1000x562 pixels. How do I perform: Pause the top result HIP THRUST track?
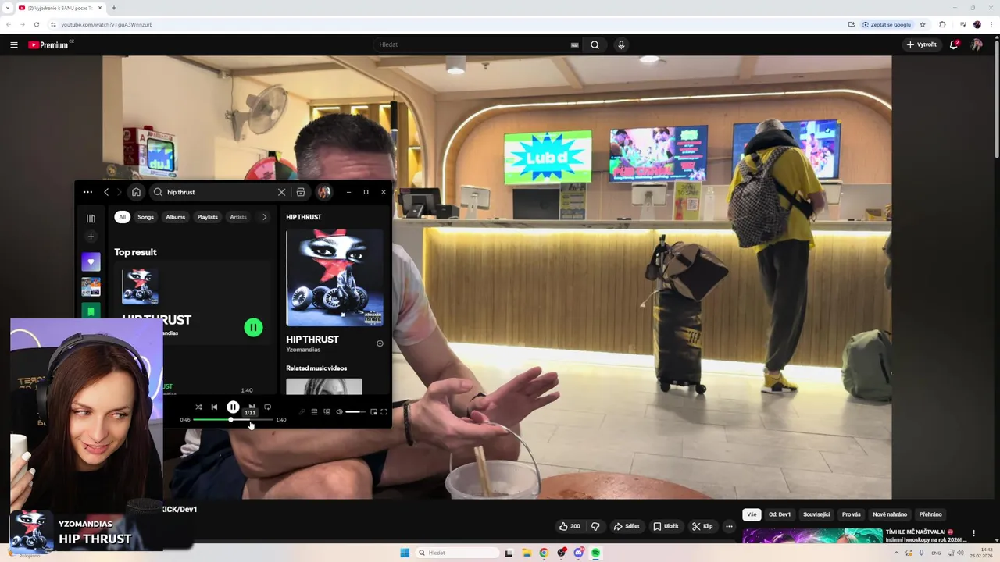click(253, 327)
